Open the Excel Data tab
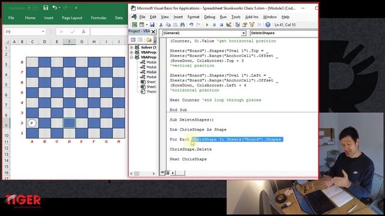 [x=119, y=17]
